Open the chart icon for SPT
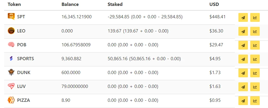The height and width of the screenshot is (108, 268). [255, 17]
